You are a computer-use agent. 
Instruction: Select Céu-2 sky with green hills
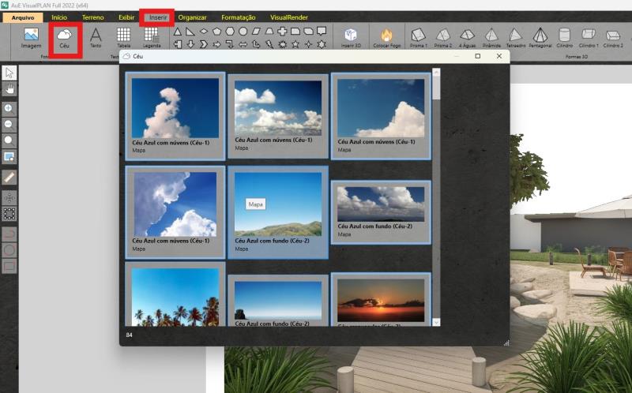[278, 212]
